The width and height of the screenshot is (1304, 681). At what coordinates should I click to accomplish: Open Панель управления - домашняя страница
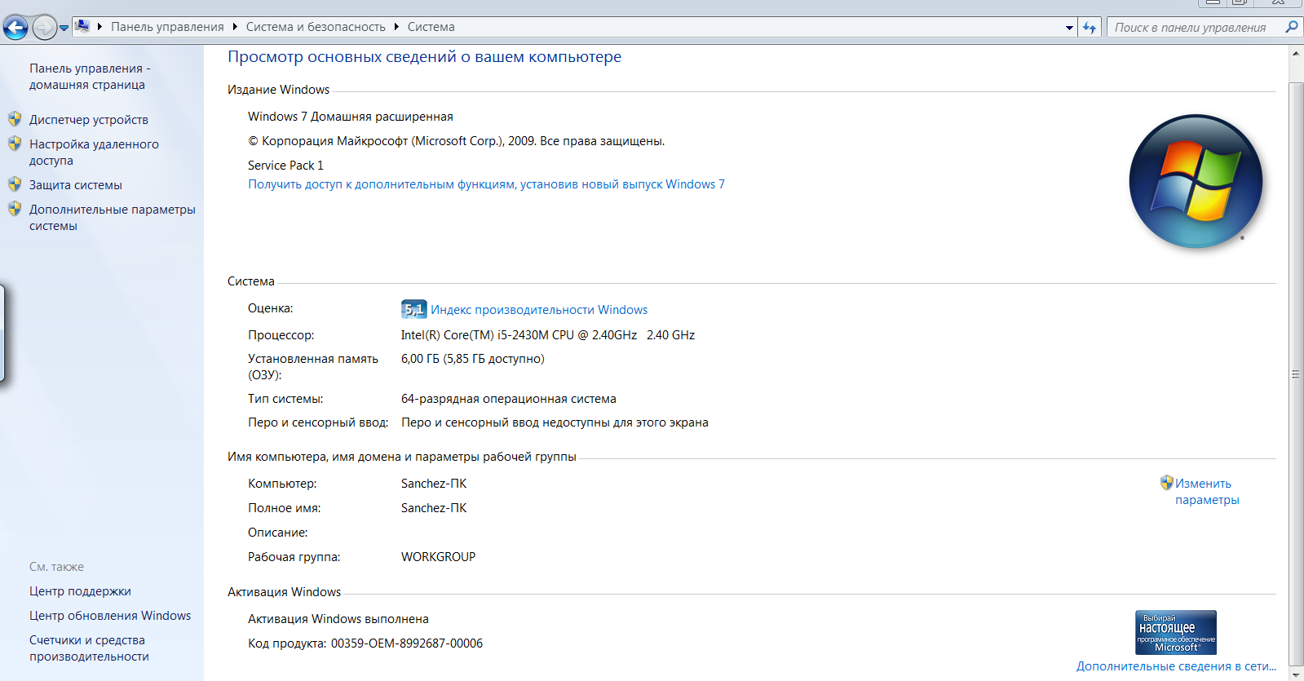coord(90,77)
